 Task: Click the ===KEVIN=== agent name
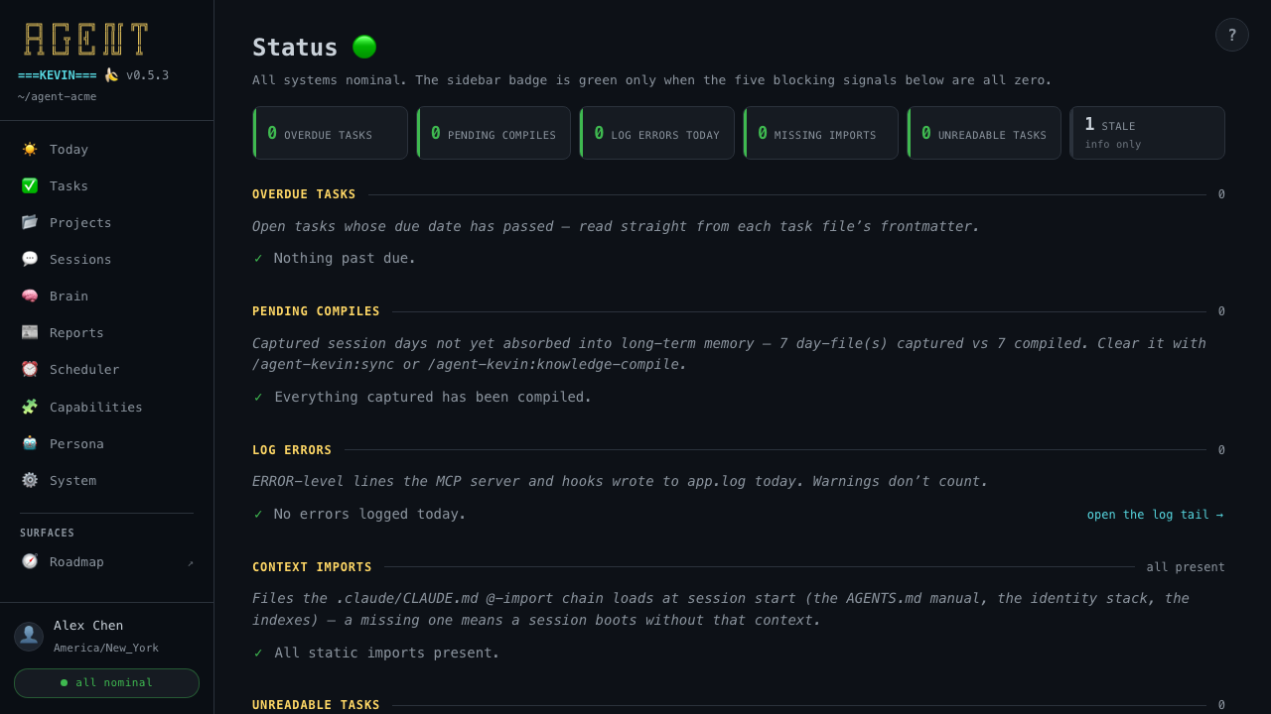tap(57, 75)
